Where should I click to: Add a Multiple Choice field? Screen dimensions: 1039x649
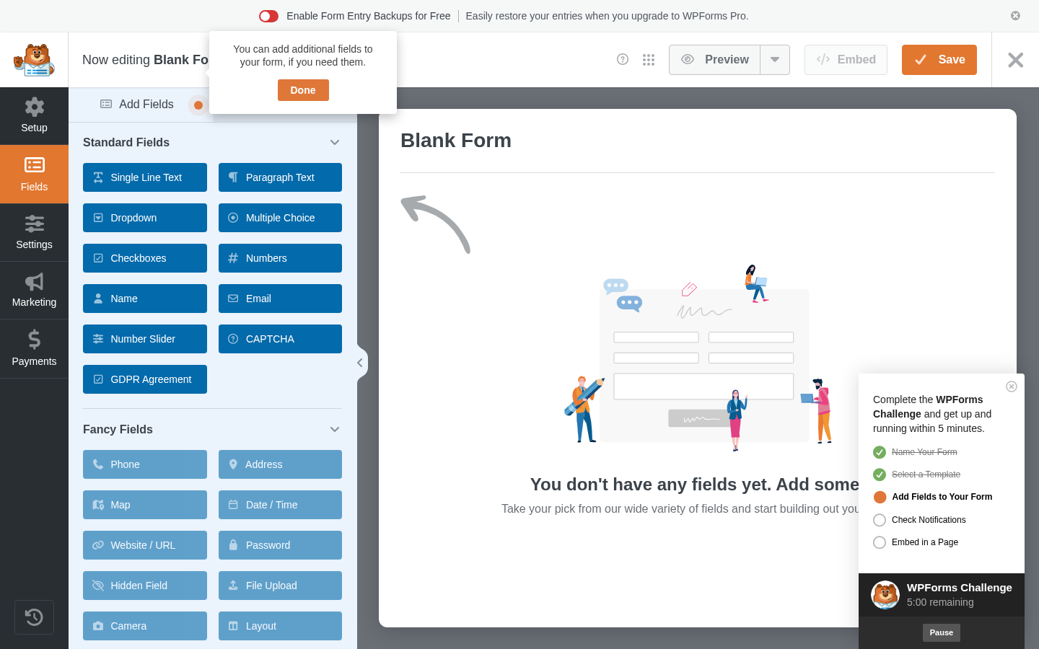click(280, 218)
